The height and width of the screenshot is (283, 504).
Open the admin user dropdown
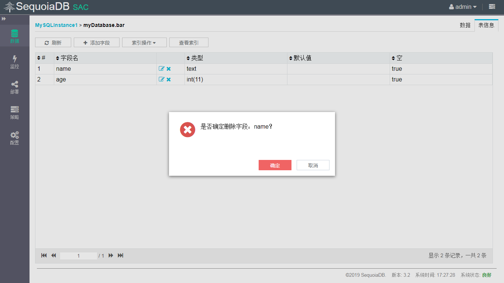pyautogui.click(x=463, y=7)
